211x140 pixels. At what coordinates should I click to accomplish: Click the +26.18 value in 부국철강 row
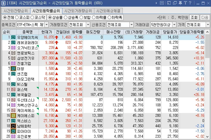199,95
